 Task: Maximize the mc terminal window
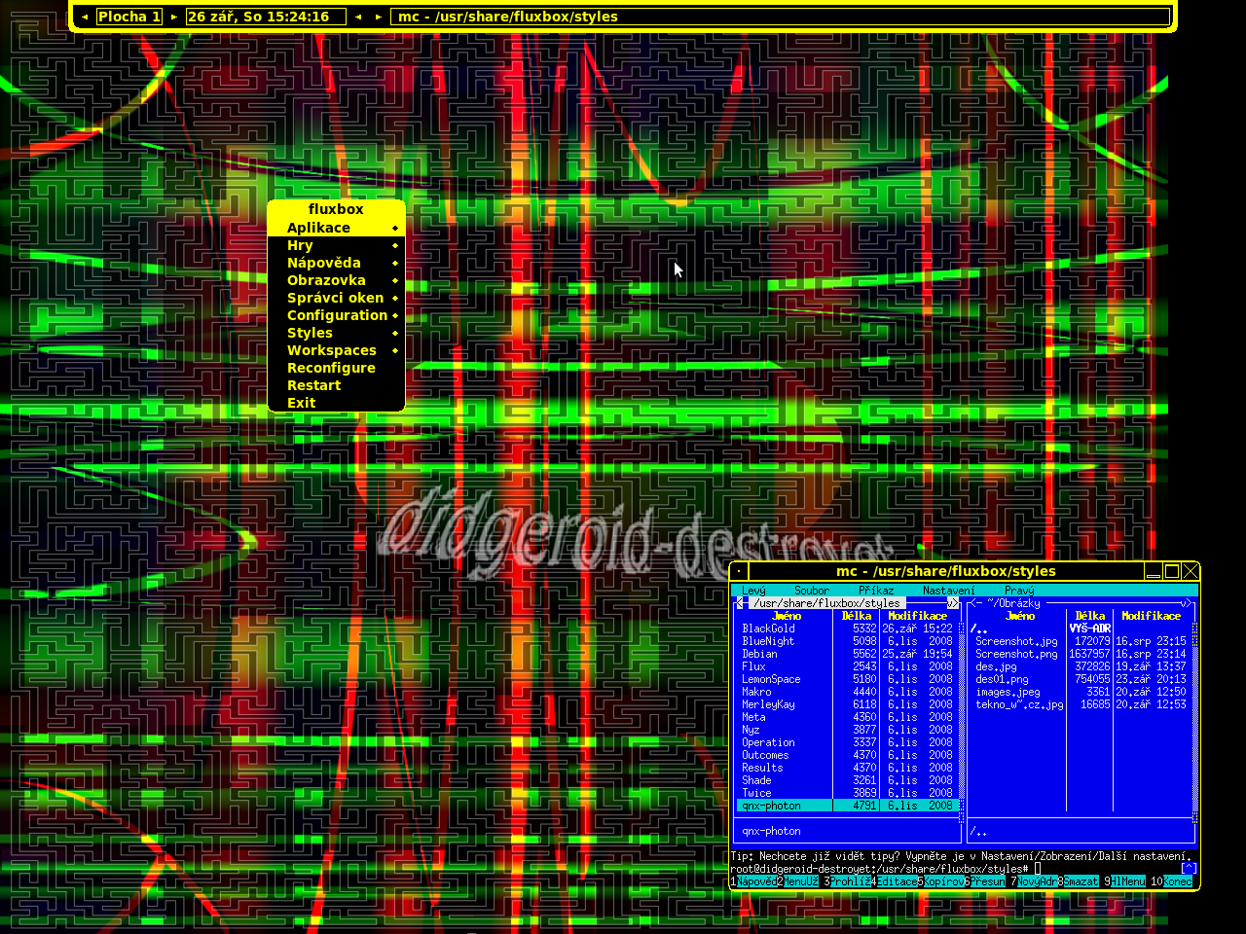pyautogui.click(x=1172, y=572)
